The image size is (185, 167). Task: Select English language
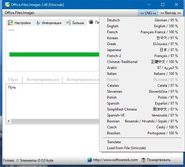[x=142, y=26]
